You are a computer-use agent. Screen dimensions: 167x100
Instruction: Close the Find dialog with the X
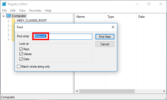coord(113,27)
